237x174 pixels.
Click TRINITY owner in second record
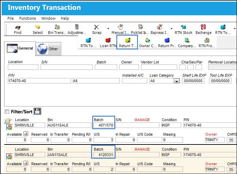click(x=215, y=169)
